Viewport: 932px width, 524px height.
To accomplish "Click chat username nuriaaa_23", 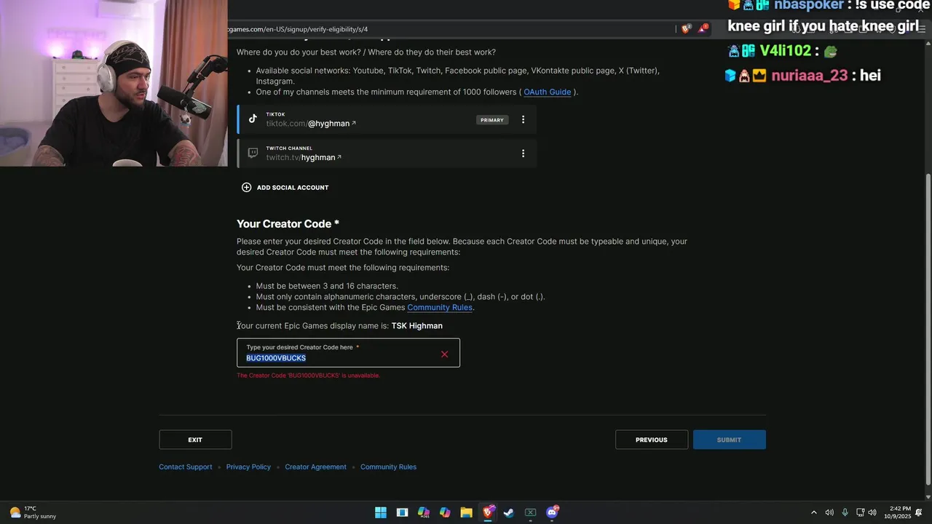I will (810, 75).
